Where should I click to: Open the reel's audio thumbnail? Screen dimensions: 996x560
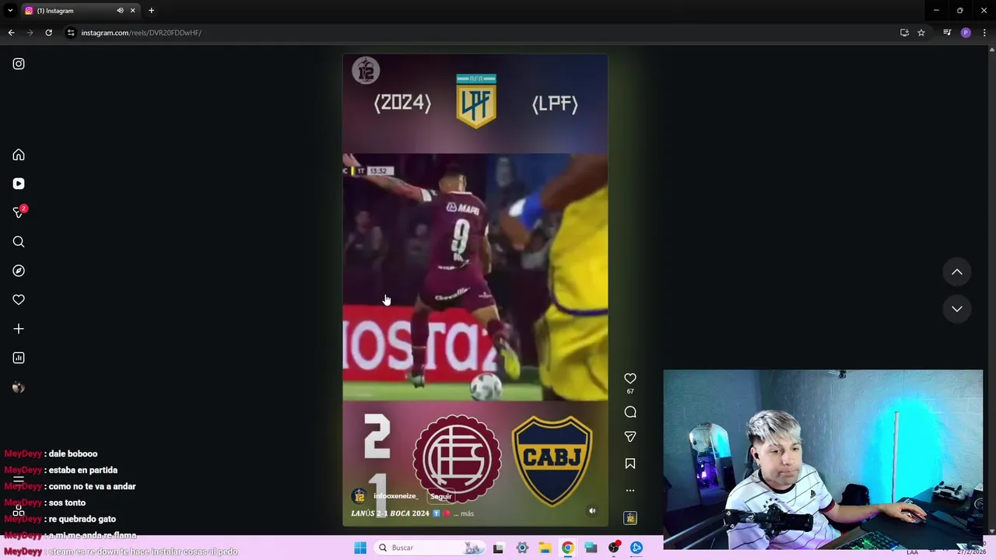(x=630, y=518)
